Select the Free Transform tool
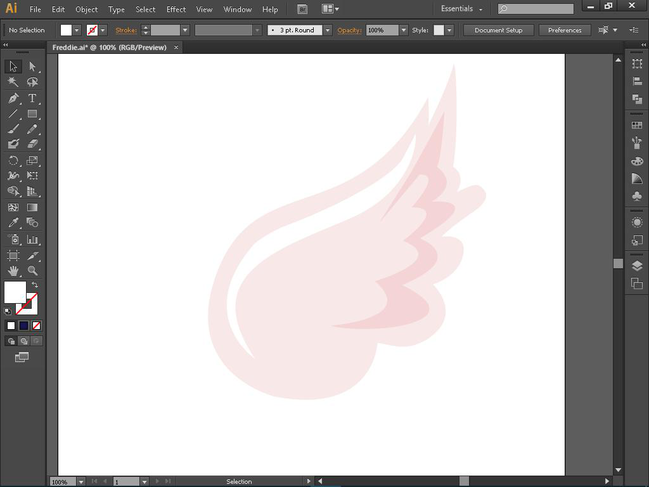Screen dimensions: 649x487 pyautogui.click(x=32, y=176)
